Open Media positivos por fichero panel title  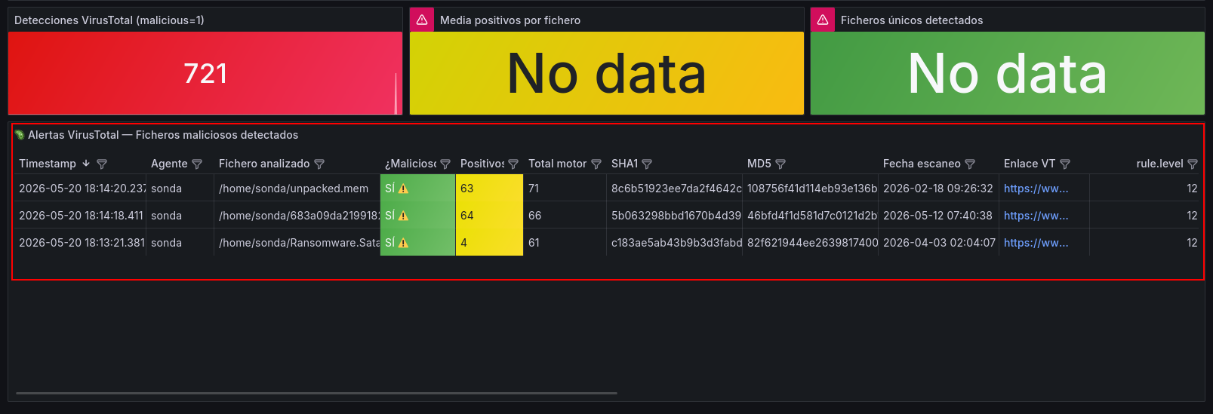(x=510, y=20)
